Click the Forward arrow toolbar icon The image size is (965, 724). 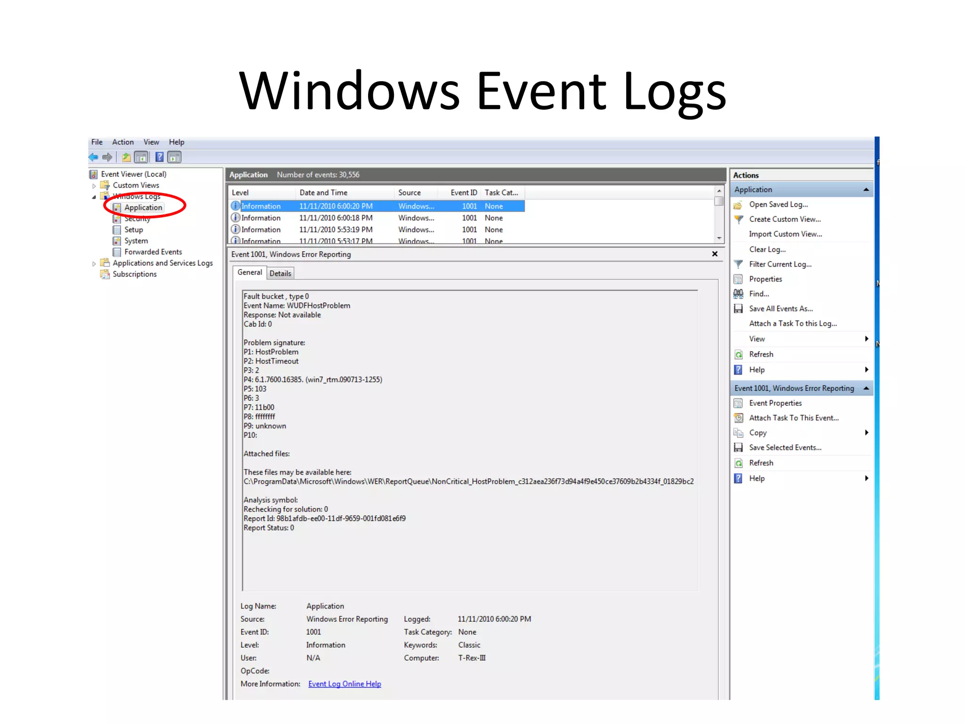pyautogui.click(x=107, y=157)
